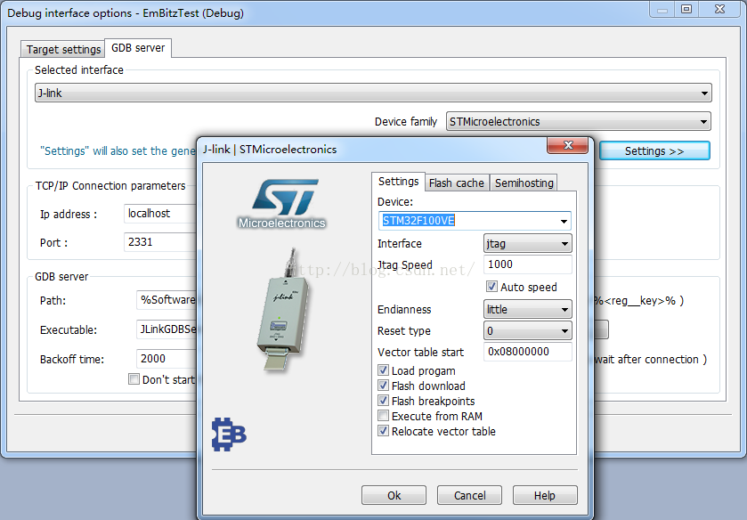Open the Device family STMicroelectronics dropdown
The image size is (747, 520).
click(579, 121)
